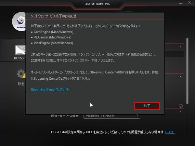This screenshot has height=146, width=195.
Task: Close the Assist Central Pro window
Action: click(189, 3)
